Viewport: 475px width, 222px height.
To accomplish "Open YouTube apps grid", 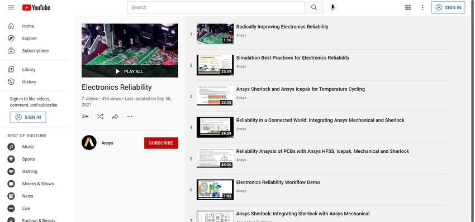I will pyautogui.click(x=408, y=8).
